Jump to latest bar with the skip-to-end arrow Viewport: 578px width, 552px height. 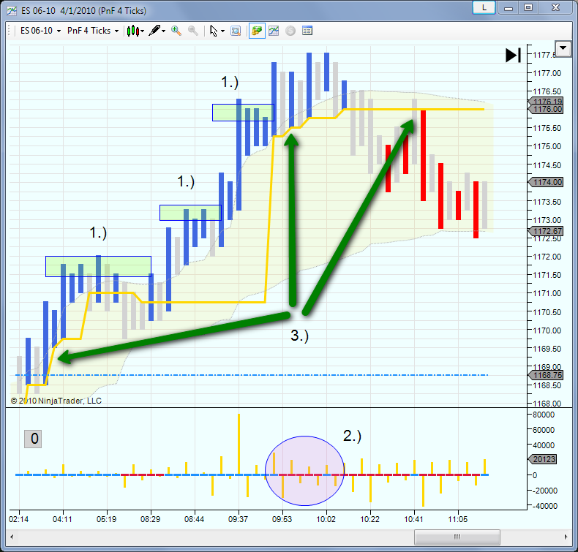point(513,56)
